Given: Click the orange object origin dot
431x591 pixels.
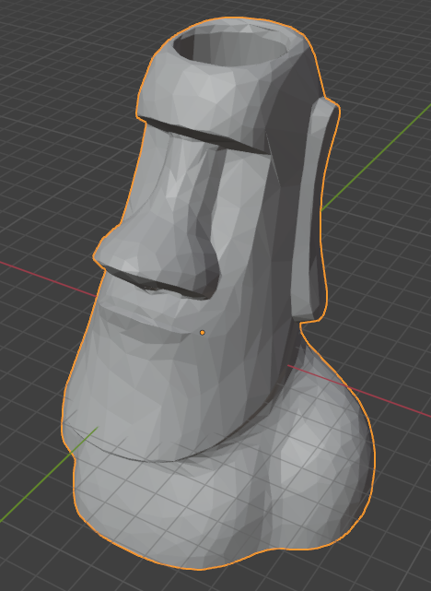Looking at the screenshot, I should 203,333.
